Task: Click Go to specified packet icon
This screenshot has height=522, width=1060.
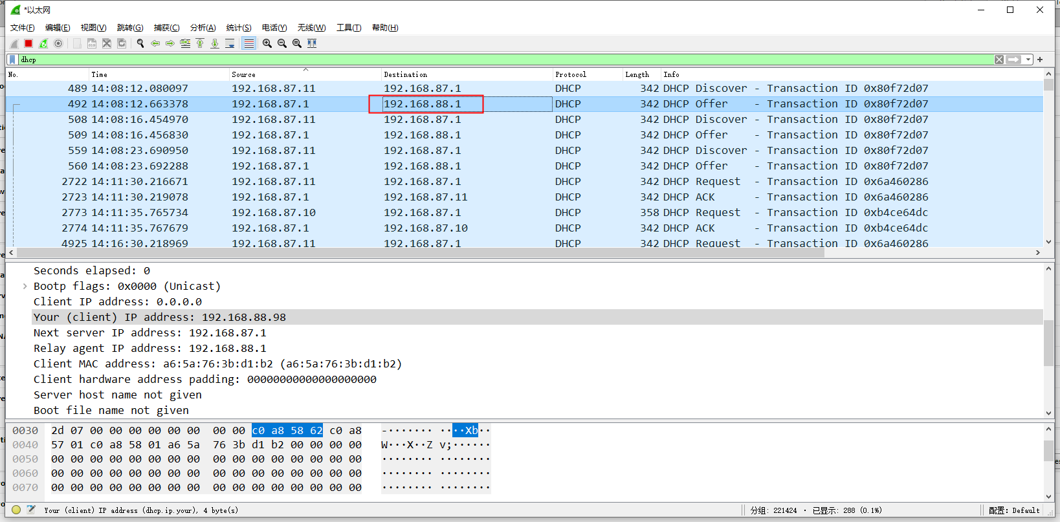Action: click(x=185, y=43)
